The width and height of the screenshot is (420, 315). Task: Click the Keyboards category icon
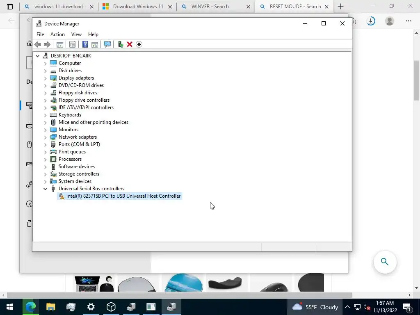53,115
